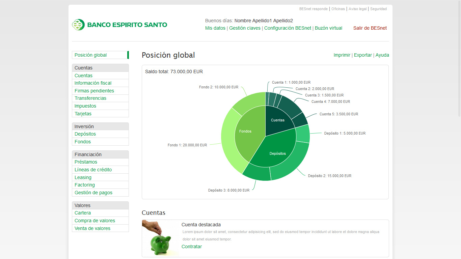Click label Cuenta 2: 2.000,00 EUR
Image resolution: width=461 pixels, height=259 pixels.
(315, 89)
